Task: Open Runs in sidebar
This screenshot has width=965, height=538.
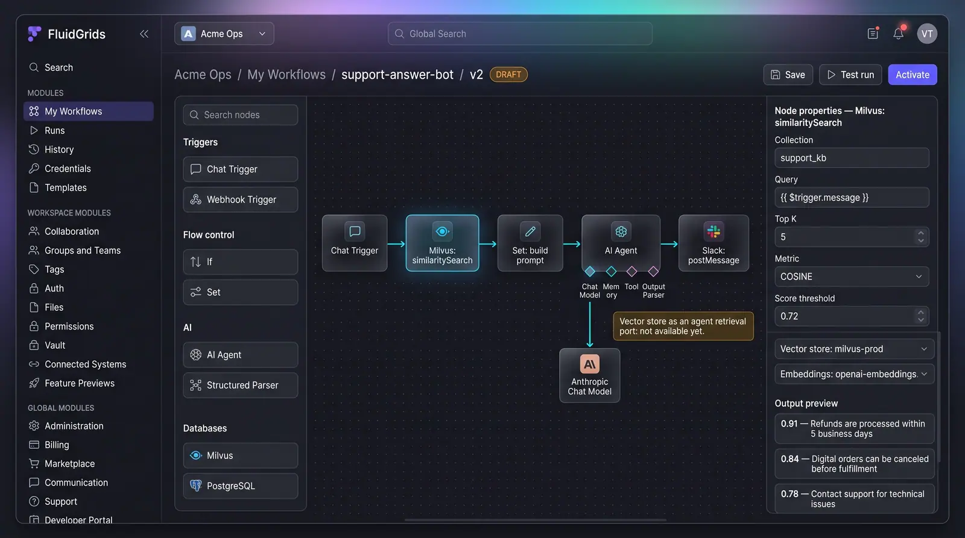Action: click(89, 131)
